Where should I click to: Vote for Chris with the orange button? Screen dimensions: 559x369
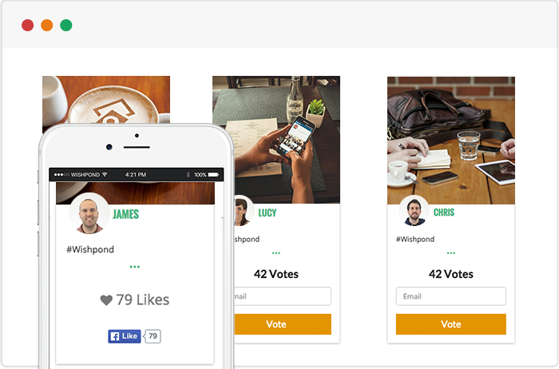coord(451,324)
